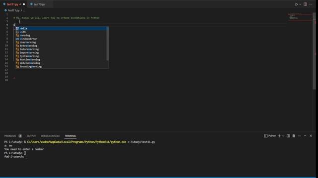
Task: Open the Problems panel tab
Action: point(10,136)
